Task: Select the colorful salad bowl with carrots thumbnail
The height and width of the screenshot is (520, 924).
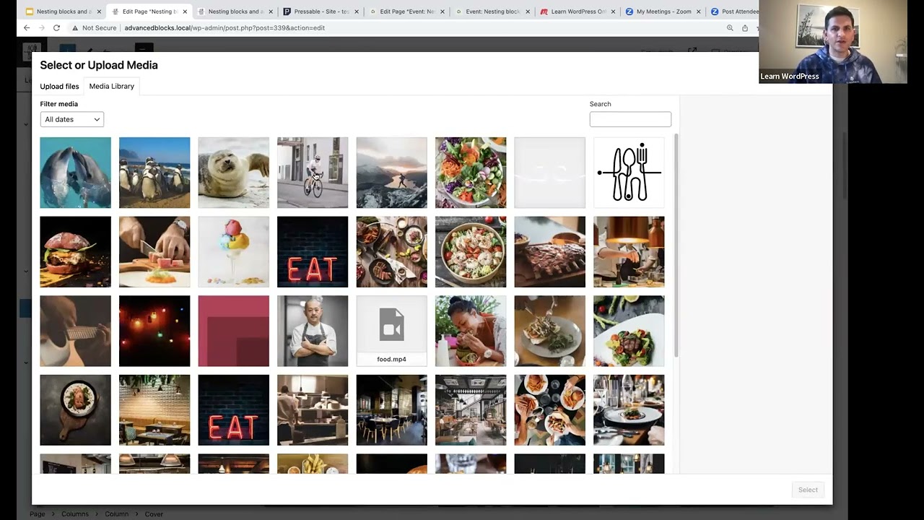Action: (x=471, y=173)
